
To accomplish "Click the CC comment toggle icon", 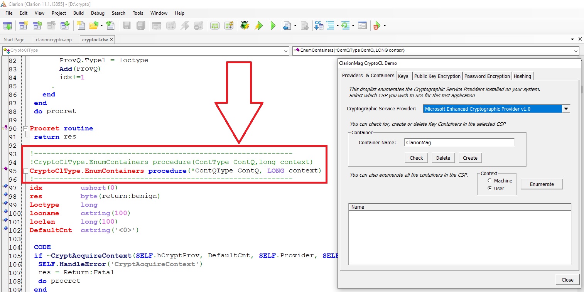I will point(319,26).
